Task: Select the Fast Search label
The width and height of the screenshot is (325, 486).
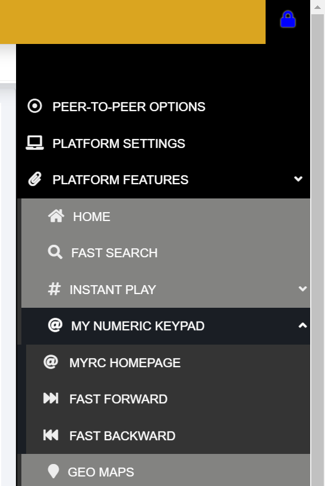Action: [114, 253]
